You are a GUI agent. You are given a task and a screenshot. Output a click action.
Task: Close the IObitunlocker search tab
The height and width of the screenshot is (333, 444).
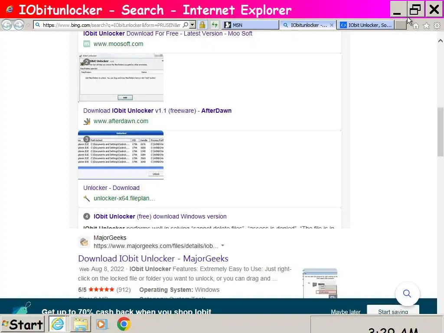[332, 25]
